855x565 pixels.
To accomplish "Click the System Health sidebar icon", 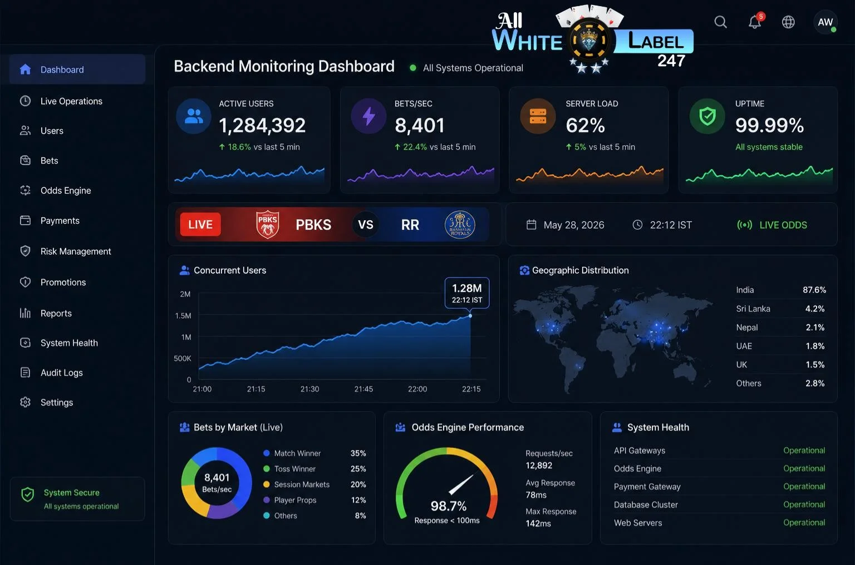I will click(25, 343).
